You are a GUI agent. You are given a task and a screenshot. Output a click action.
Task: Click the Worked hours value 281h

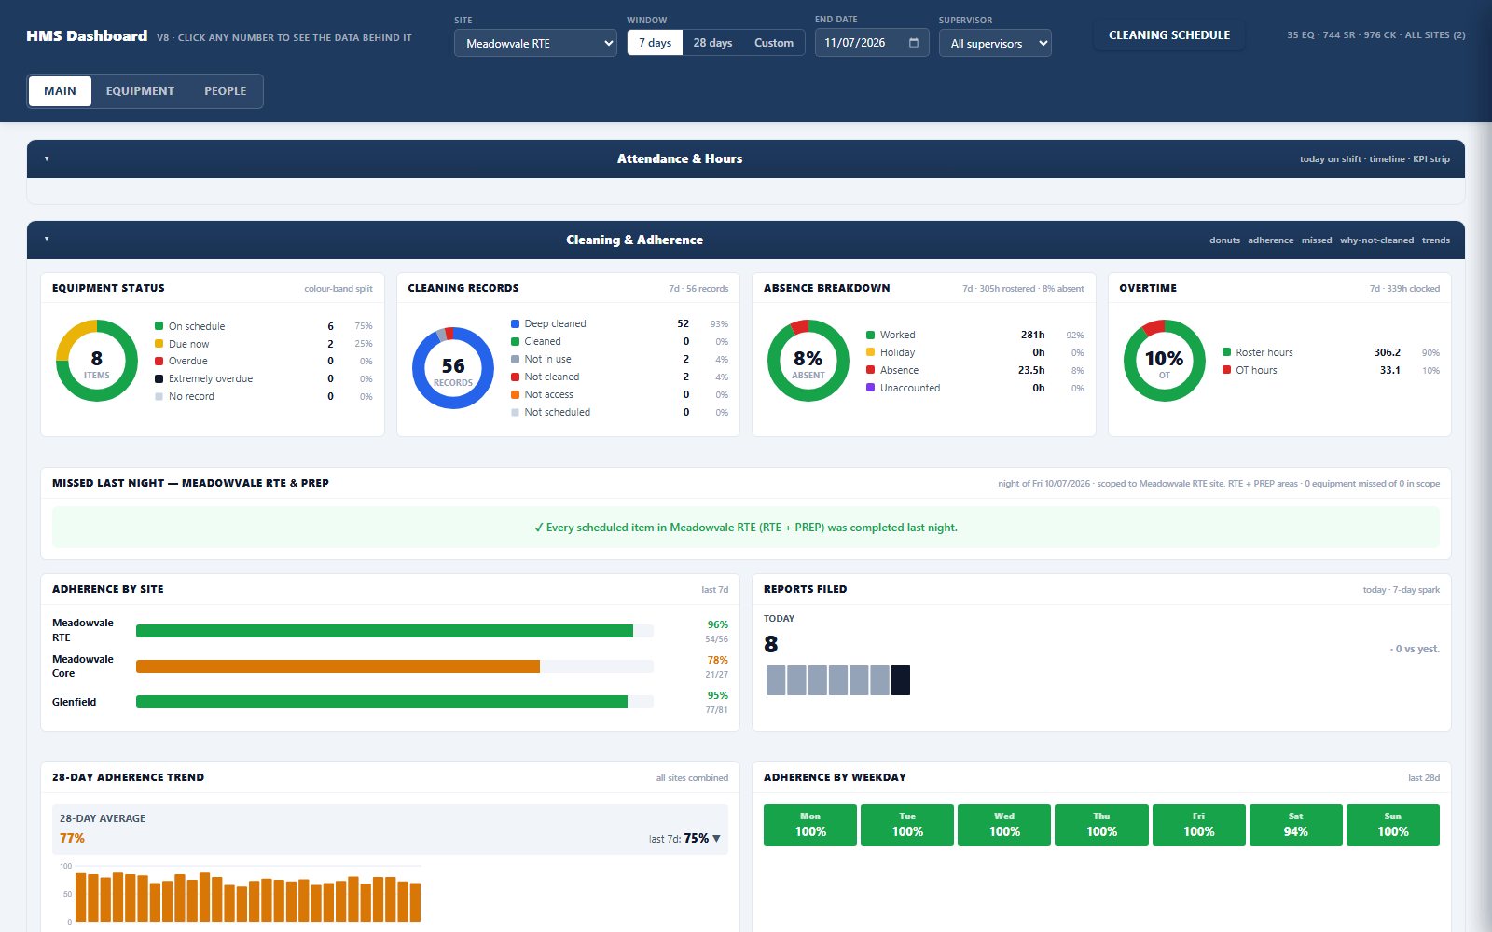point(1032,335)
